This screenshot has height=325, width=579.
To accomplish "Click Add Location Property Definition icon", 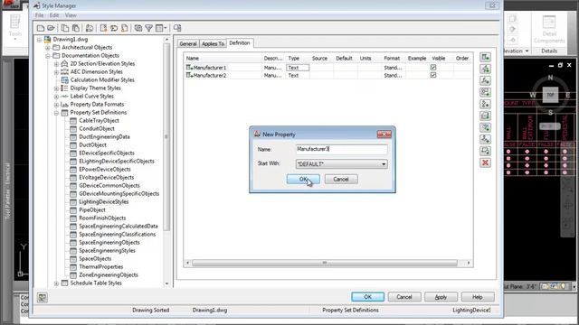I will pyautogui.click(x=485, y=92).
